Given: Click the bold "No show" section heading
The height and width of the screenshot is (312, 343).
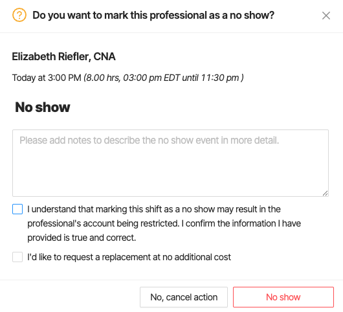Looking at the screenshot, I should tap(43, 107).
